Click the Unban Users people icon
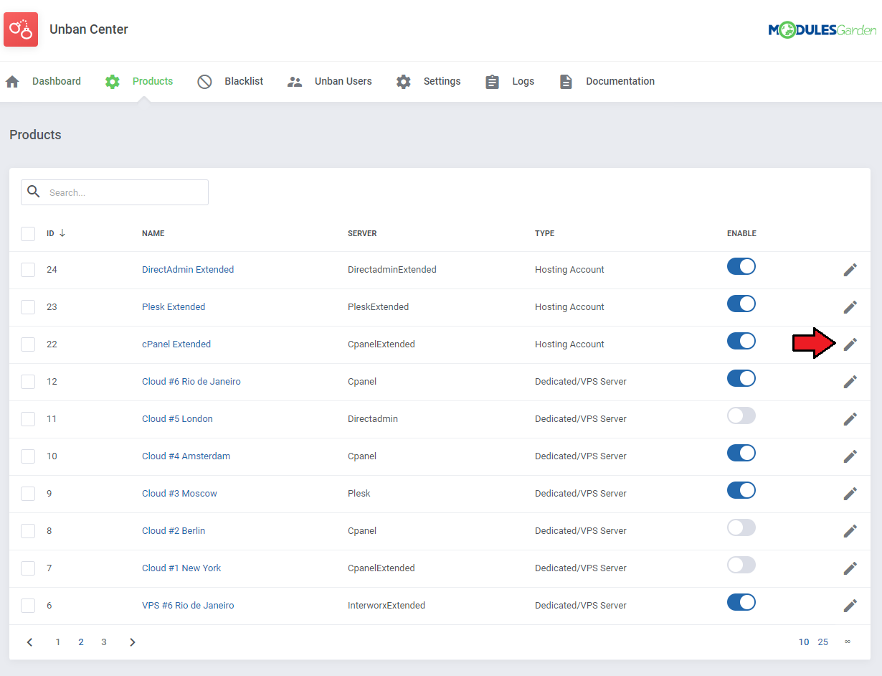The image size is (882, 676). [295, 82]
